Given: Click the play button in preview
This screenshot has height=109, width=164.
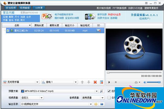Looking at the screenshot, I should point(109,82).
